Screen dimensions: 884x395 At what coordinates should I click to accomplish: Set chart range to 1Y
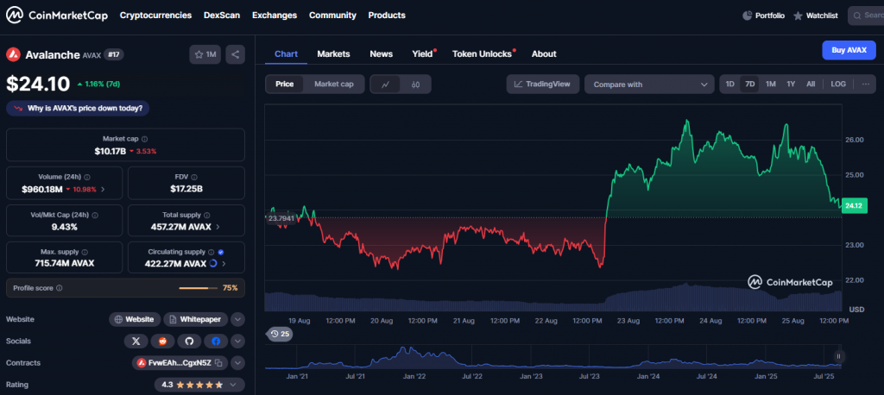pos(791,84)
